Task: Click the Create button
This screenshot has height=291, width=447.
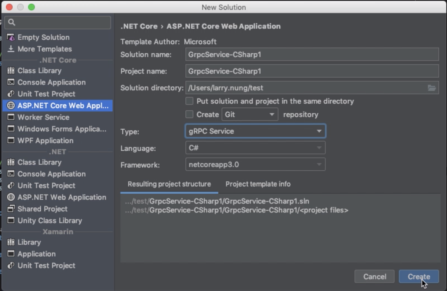Action: point(419,277)
